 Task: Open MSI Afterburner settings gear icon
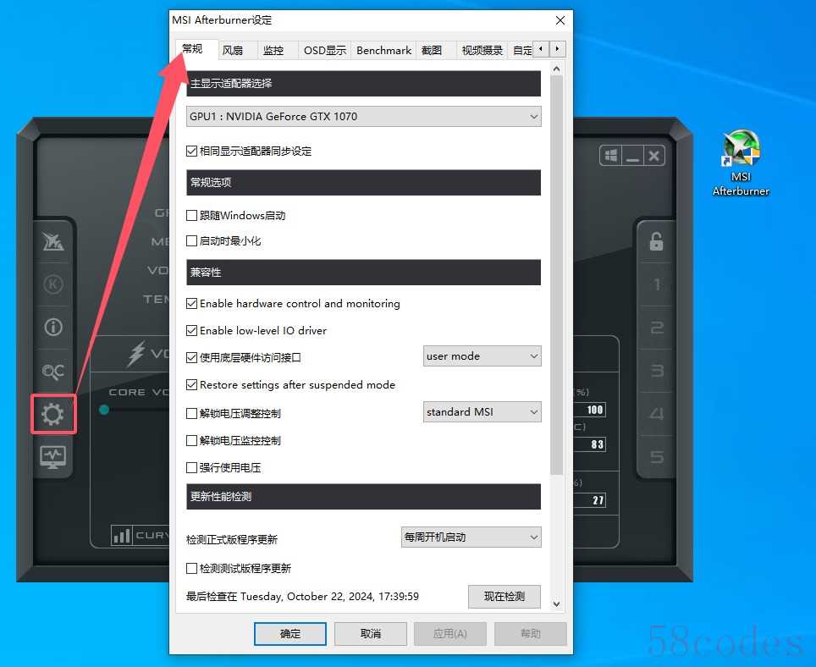53,414
